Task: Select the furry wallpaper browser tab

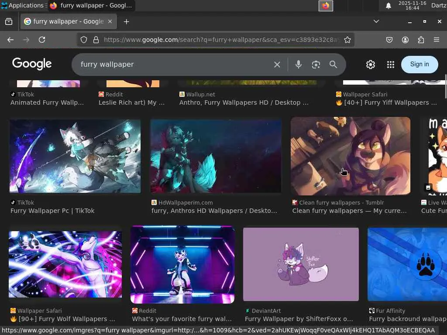Action: (69, 22)
